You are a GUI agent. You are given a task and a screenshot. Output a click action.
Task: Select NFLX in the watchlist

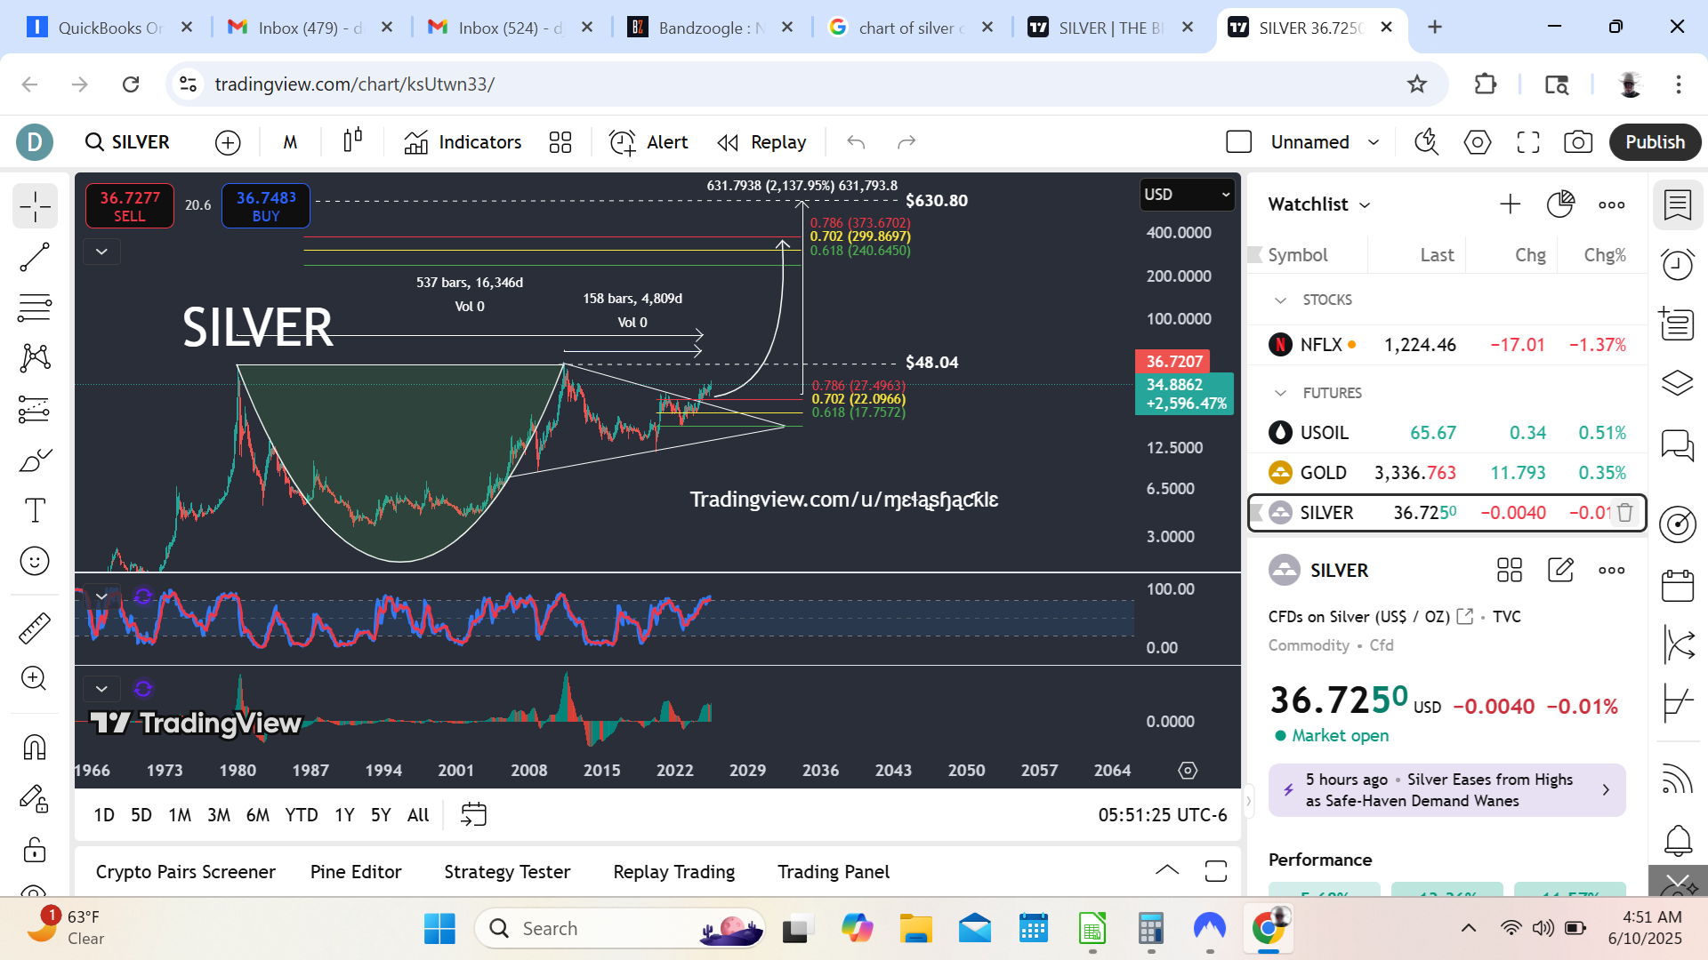pos(1447,345)
